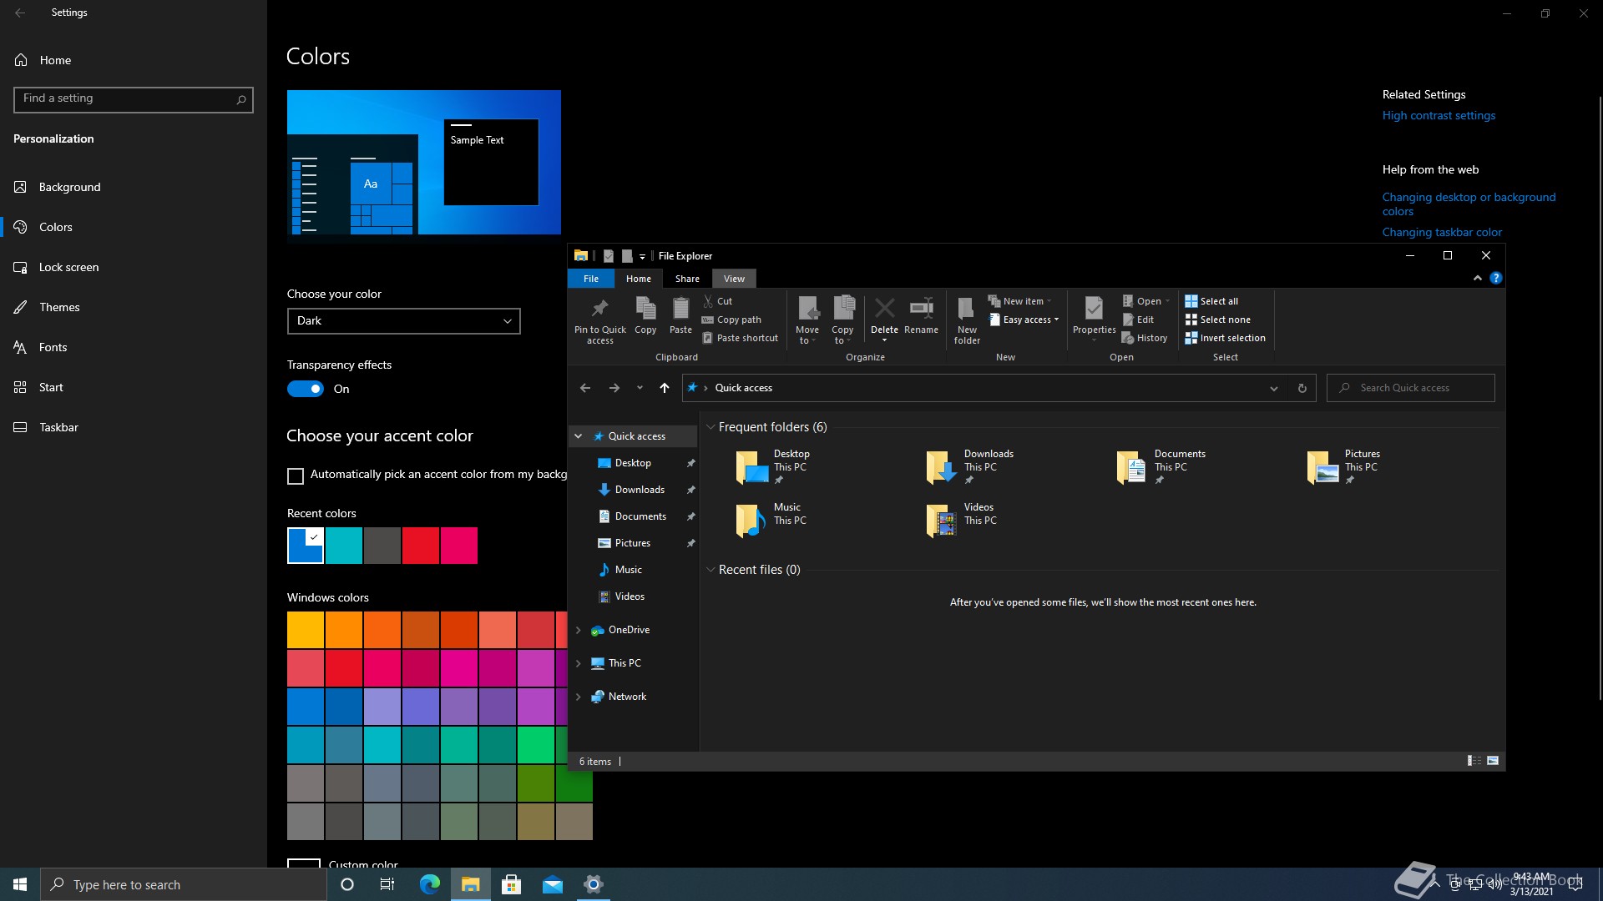Click the red Delete icon
Screen dimensions: 1603x901
(884, 308)
